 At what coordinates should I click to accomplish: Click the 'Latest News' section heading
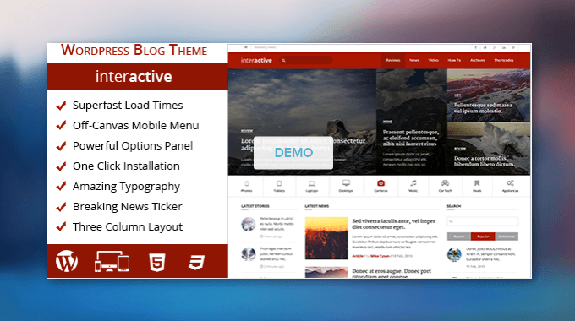pyautogui.click(x=317, y=206)
